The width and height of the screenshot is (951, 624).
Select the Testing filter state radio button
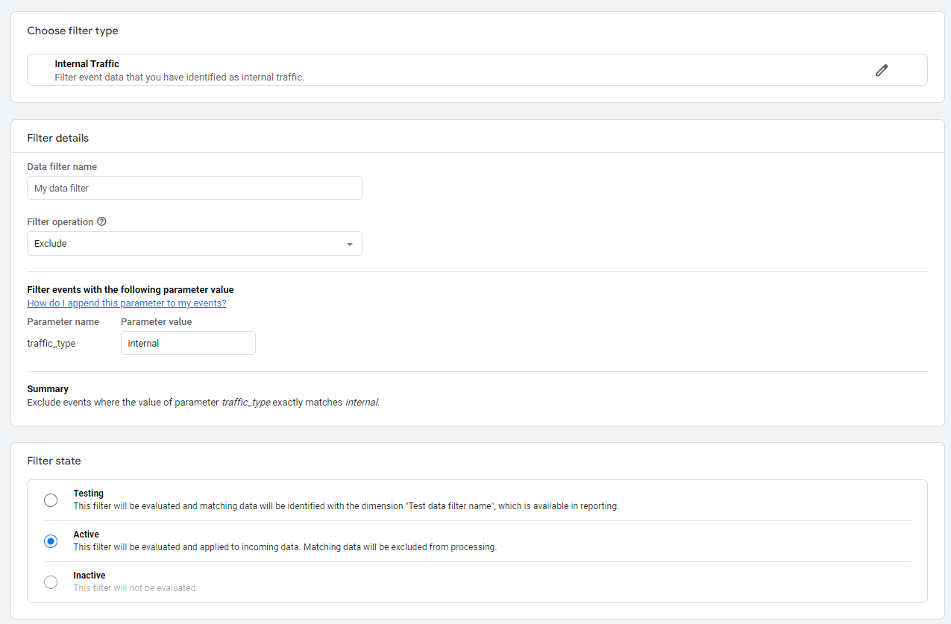pos(51,500)
